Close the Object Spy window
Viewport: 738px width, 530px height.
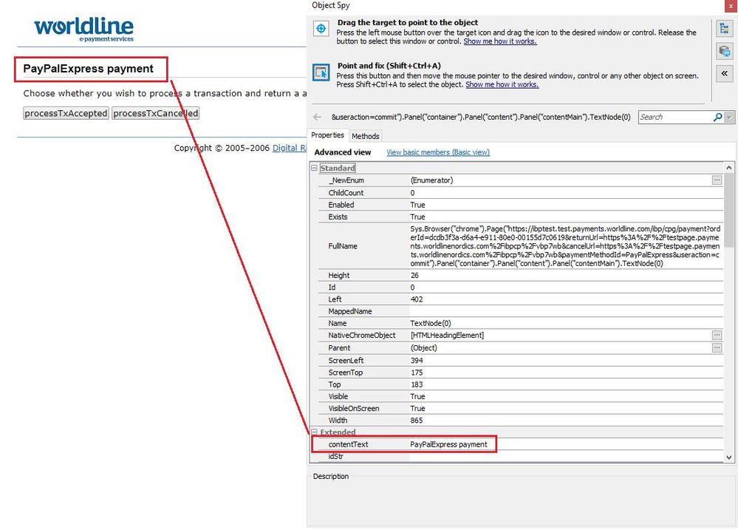(731, 6)
